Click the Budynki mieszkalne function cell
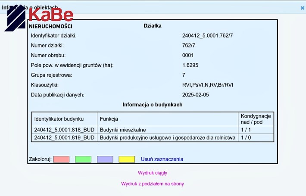 point(168,130)
